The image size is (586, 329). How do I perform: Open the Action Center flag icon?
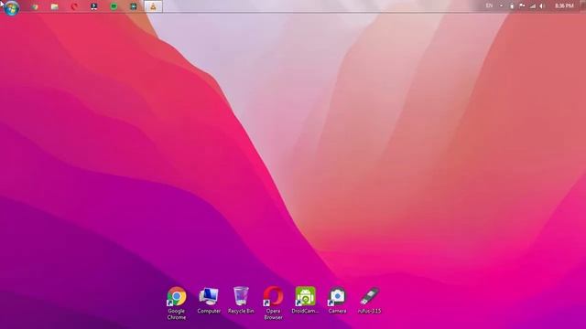(522, 6)
